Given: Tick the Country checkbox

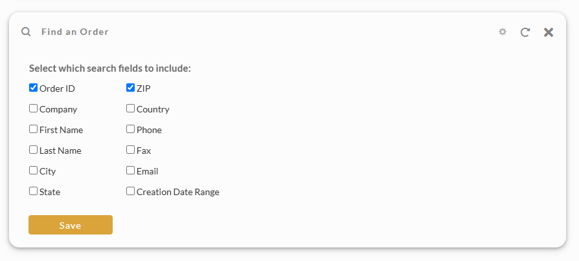Looking at the screenshot, I should coord(130,109).
